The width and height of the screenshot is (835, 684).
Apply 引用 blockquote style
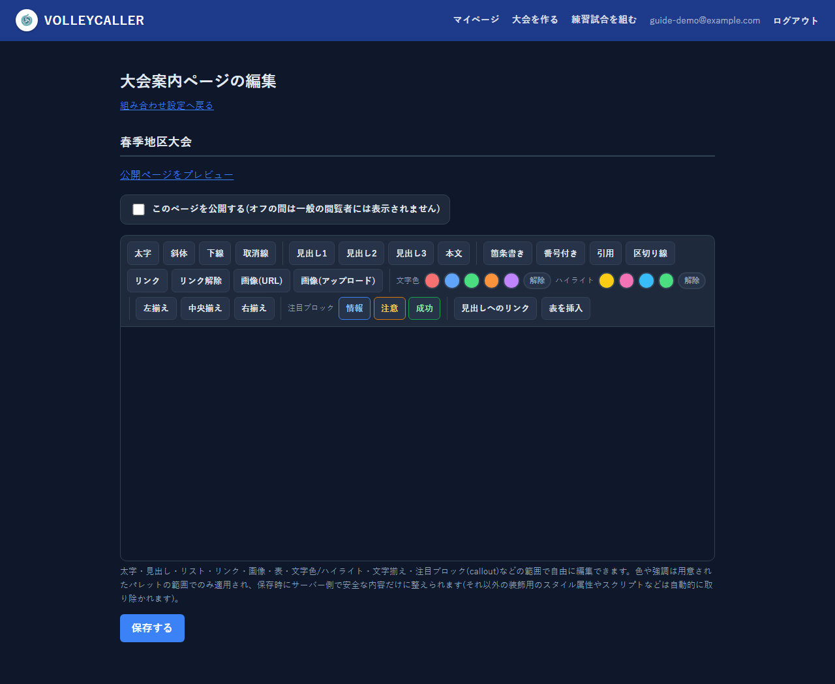point(605,253)
